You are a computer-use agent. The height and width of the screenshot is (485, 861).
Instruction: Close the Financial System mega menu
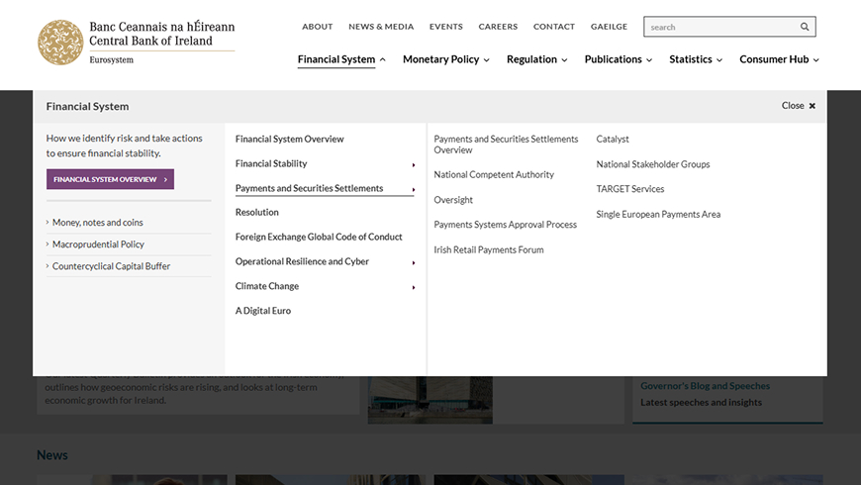coord(799,106)
